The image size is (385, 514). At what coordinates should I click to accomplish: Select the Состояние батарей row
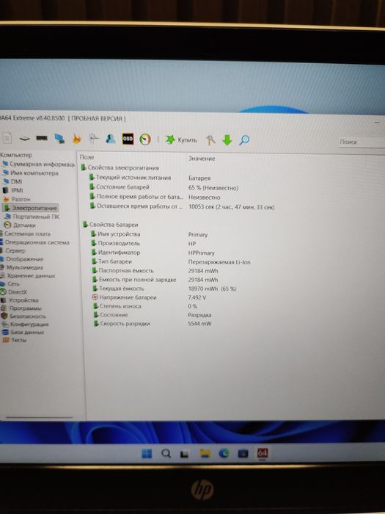point(119,187)
